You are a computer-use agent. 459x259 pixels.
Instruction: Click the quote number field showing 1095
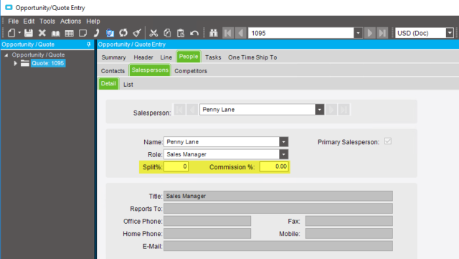click(301, 33)
